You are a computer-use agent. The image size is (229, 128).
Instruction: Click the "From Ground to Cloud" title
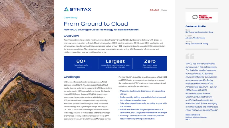96,24
